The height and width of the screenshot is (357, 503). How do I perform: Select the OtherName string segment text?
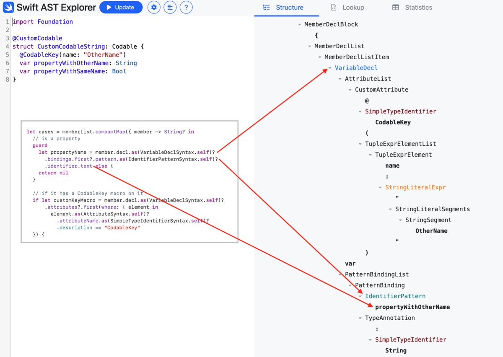click(431, 231)
